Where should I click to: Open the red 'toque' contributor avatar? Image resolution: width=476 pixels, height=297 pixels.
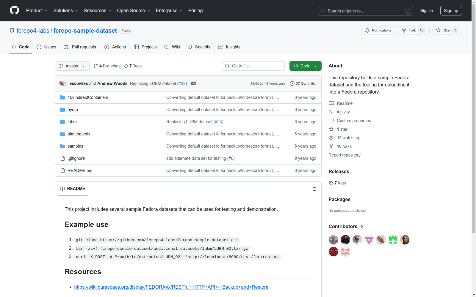(x=333, y=252)
